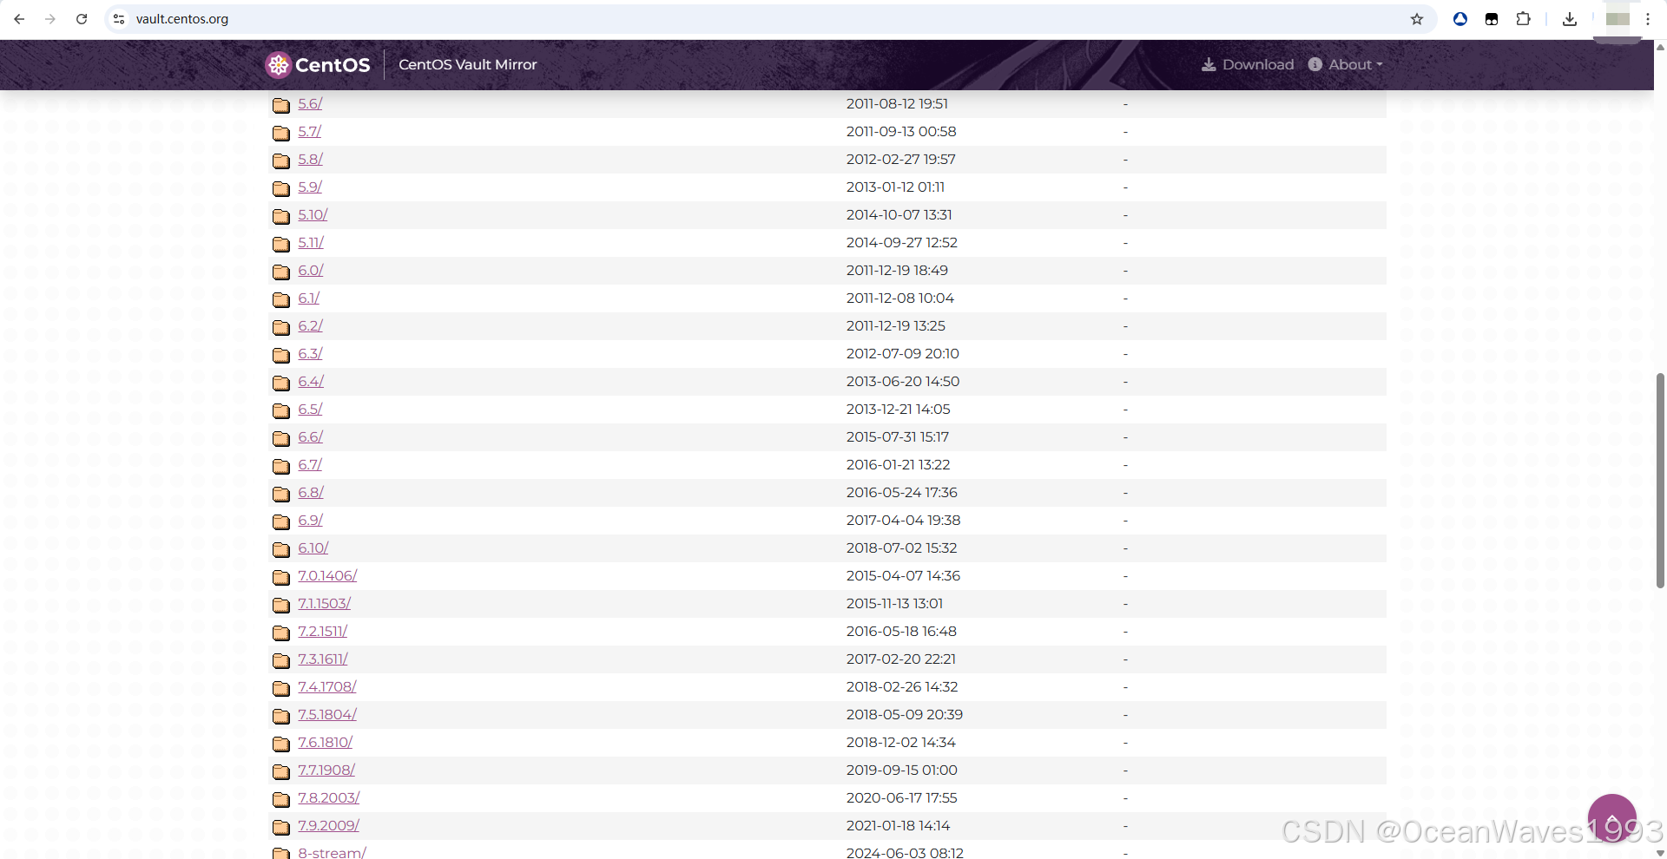Click the folder icon for 6.5/
The height and width of the screenshot is (859, 1667).
281,410
